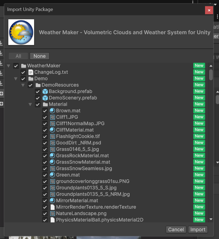The image size is (219, 239).
Task: Select the GoodDirt _NRM.psd entry
Action: pos(78,143)
